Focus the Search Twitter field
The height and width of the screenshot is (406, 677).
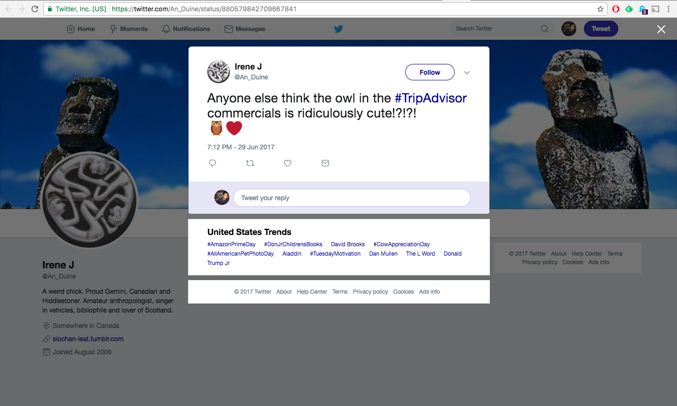pos(502,29)
